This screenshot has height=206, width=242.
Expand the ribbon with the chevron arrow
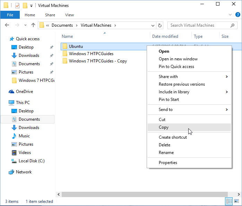(230, 15)
